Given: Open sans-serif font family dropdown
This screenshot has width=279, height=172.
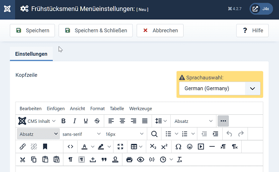Looking at the screenshot, I should tap(82, 134).
